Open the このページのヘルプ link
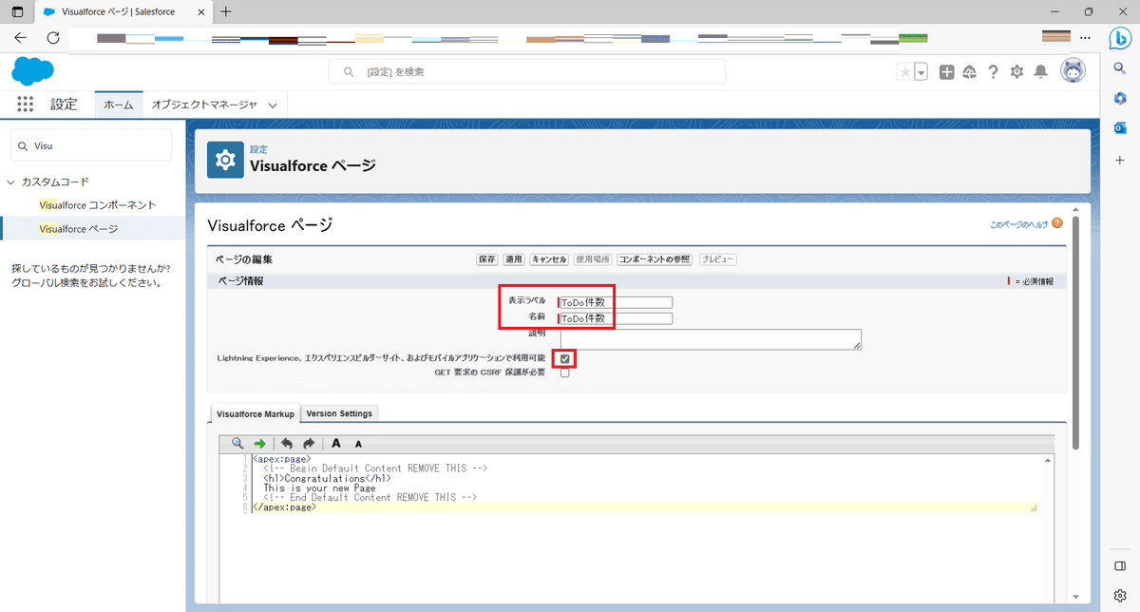The height and width of the screenshot is (612, 1140). (1018, 224)
